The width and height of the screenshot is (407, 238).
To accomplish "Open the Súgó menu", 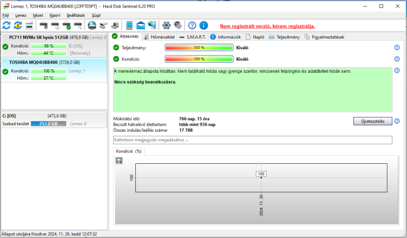I will coord(96,15).
